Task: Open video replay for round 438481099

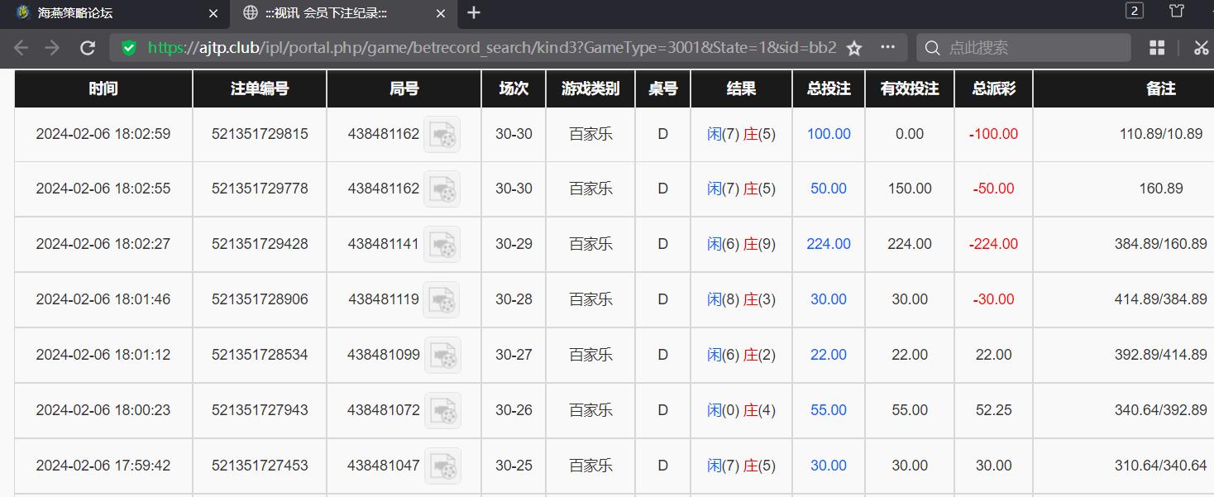Action: 442,355
